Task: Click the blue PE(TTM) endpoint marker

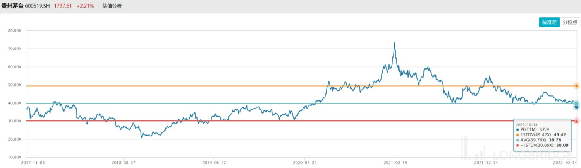Action: [576, 107]
